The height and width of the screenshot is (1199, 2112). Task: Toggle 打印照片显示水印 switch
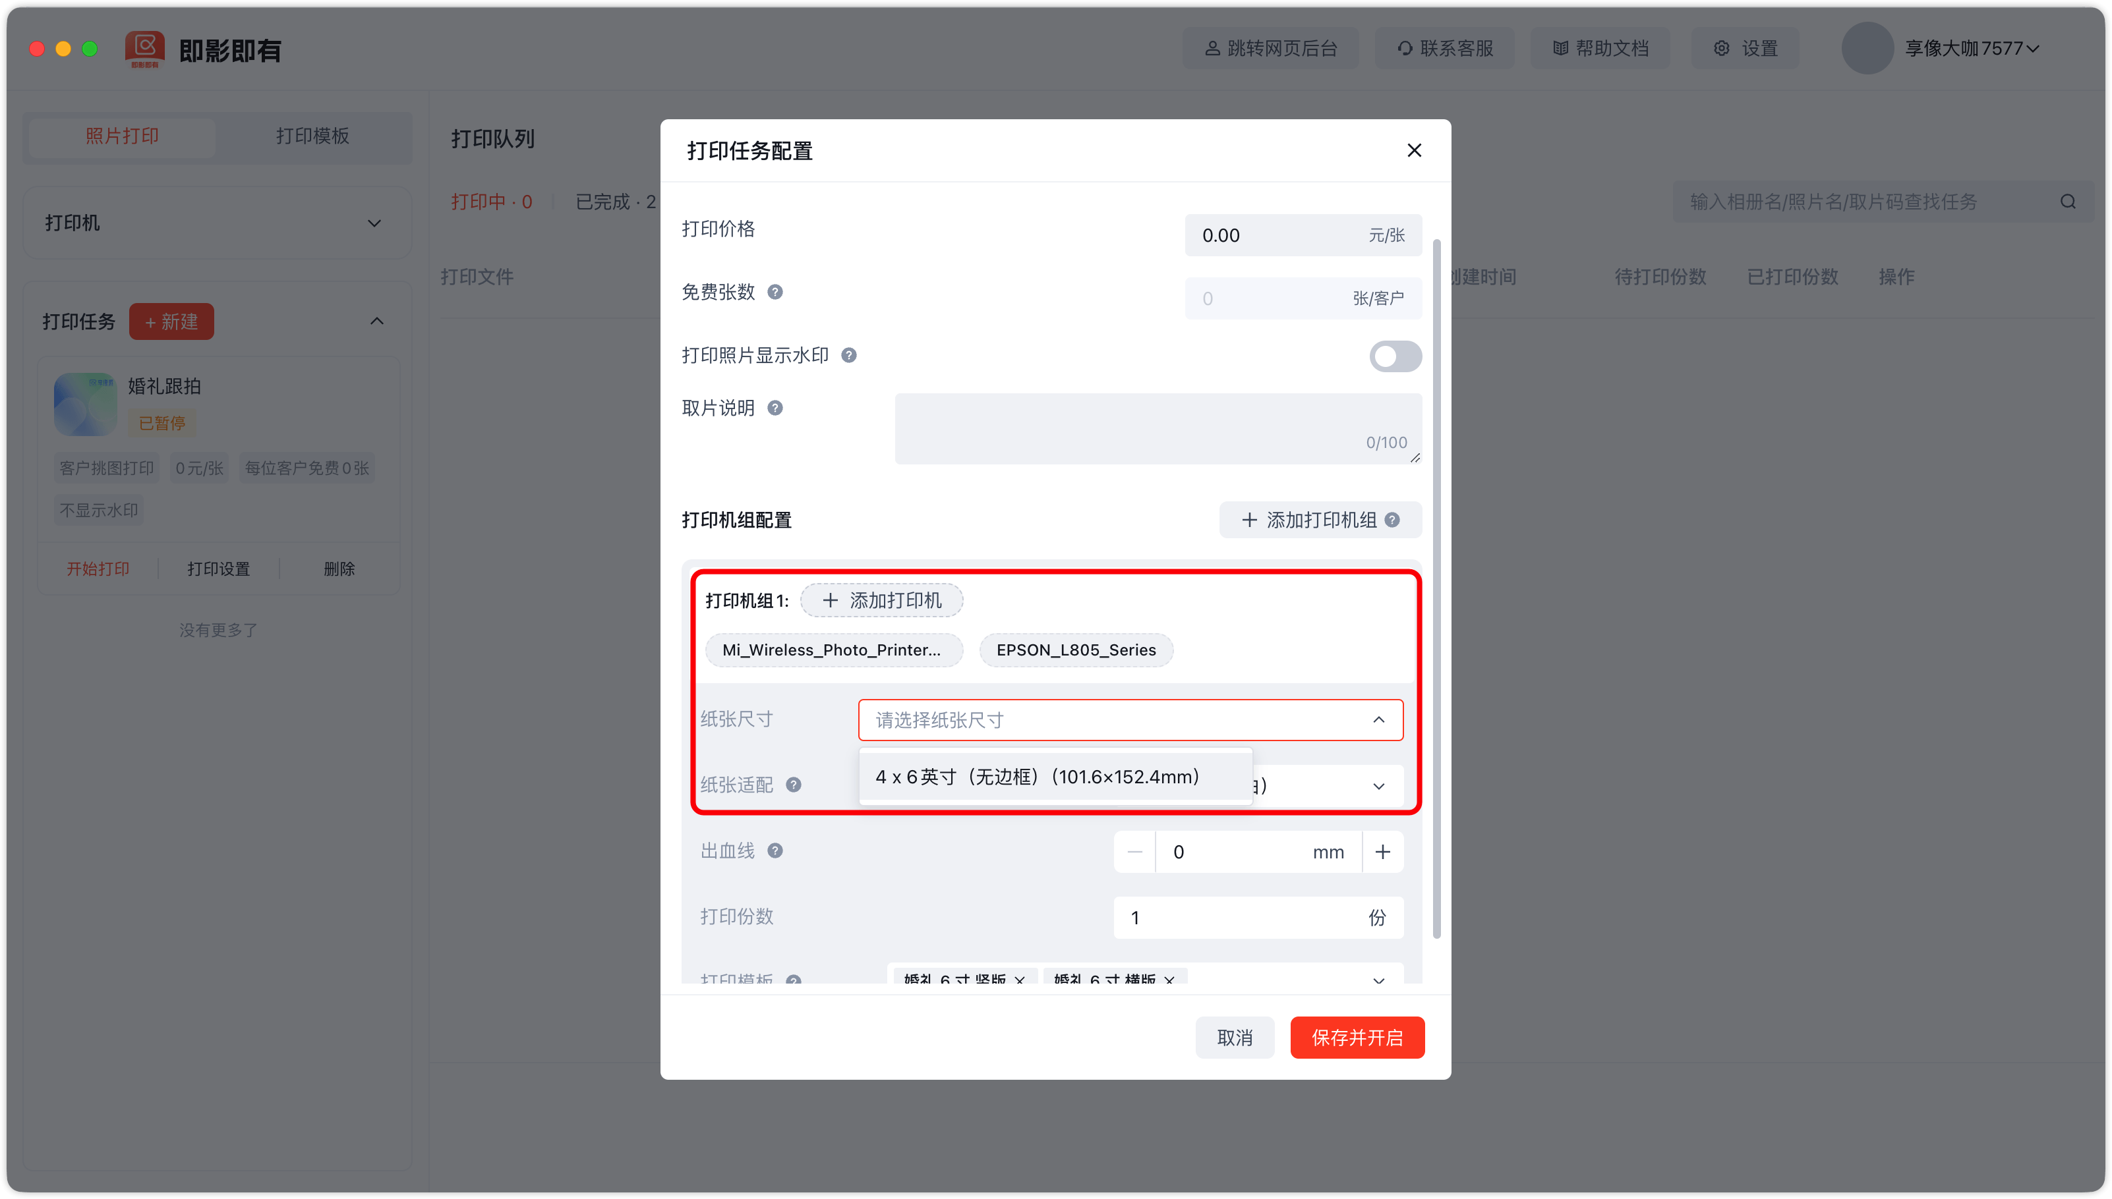(1395, 356)
